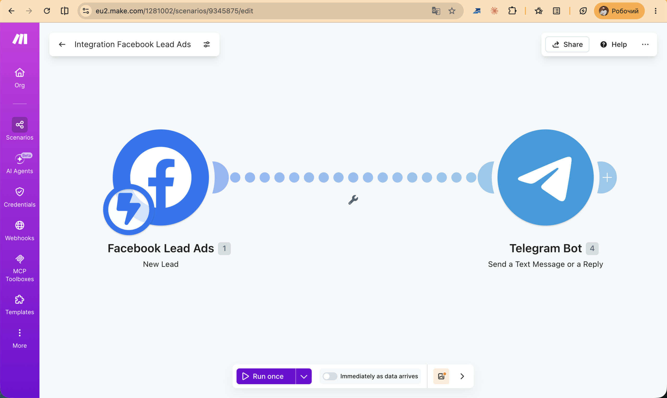Select the Facebook Lead Ads module

tap(161, 177)
